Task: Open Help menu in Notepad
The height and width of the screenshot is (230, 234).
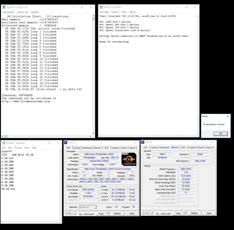Action: point(34,148)
